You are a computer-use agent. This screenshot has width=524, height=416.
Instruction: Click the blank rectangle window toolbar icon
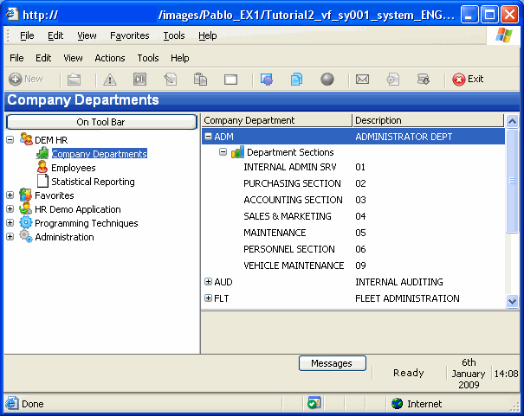[x=230, y=80]
